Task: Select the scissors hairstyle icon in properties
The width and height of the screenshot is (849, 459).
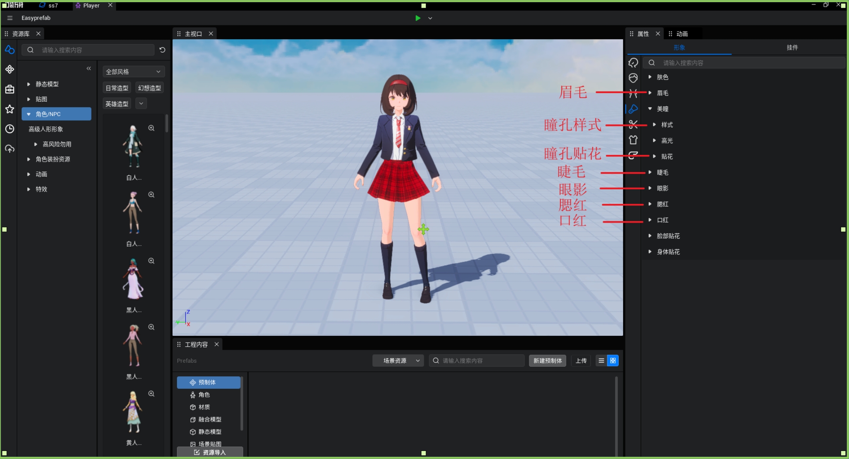Action: click(633, 124)
